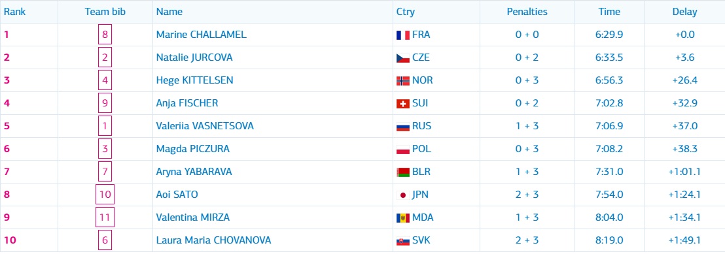The width and height of the screenshot is (725, 254).
Task: Click the Team bib column header
Action: click(x=105, y=12)
